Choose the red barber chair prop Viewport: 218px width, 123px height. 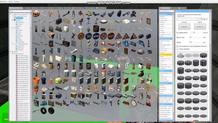click(x=81, y=21)
